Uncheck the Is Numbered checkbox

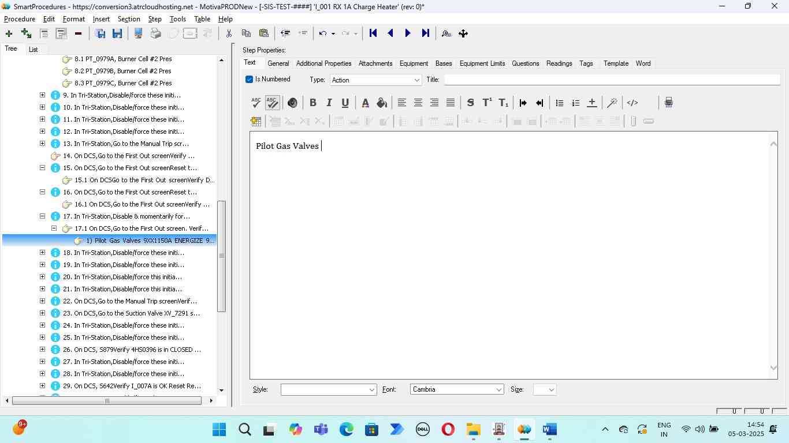coord(250,80)
